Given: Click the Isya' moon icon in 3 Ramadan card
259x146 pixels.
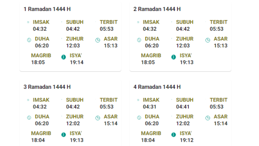Looking at the screenshot, I should pyautogui.click(x=64, y=135).
